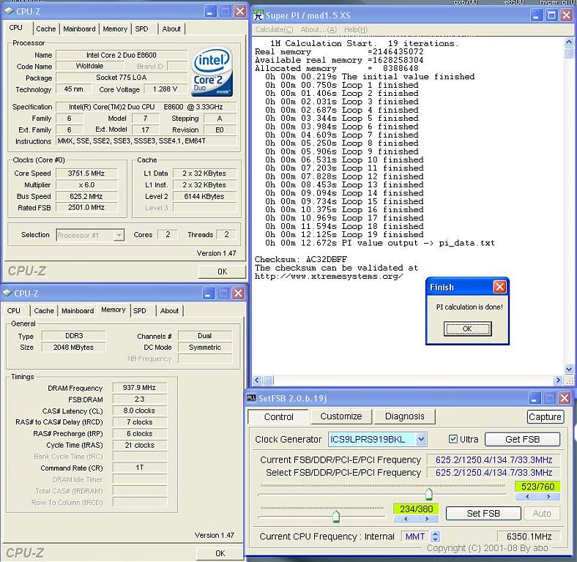
Task: Open Mainboard tab in bottom CPU-Z window
Action: (78, 310)
